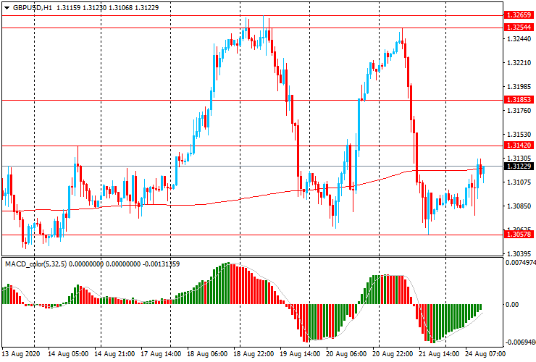Select the 1.30578 support level label
The image size is (536, 362).
519,234
